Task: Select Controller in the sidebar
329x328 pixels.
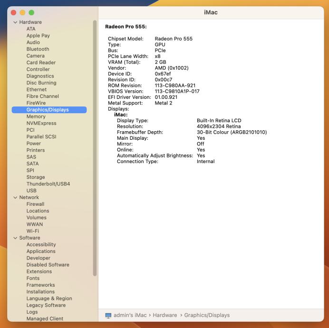Action: 38,69
